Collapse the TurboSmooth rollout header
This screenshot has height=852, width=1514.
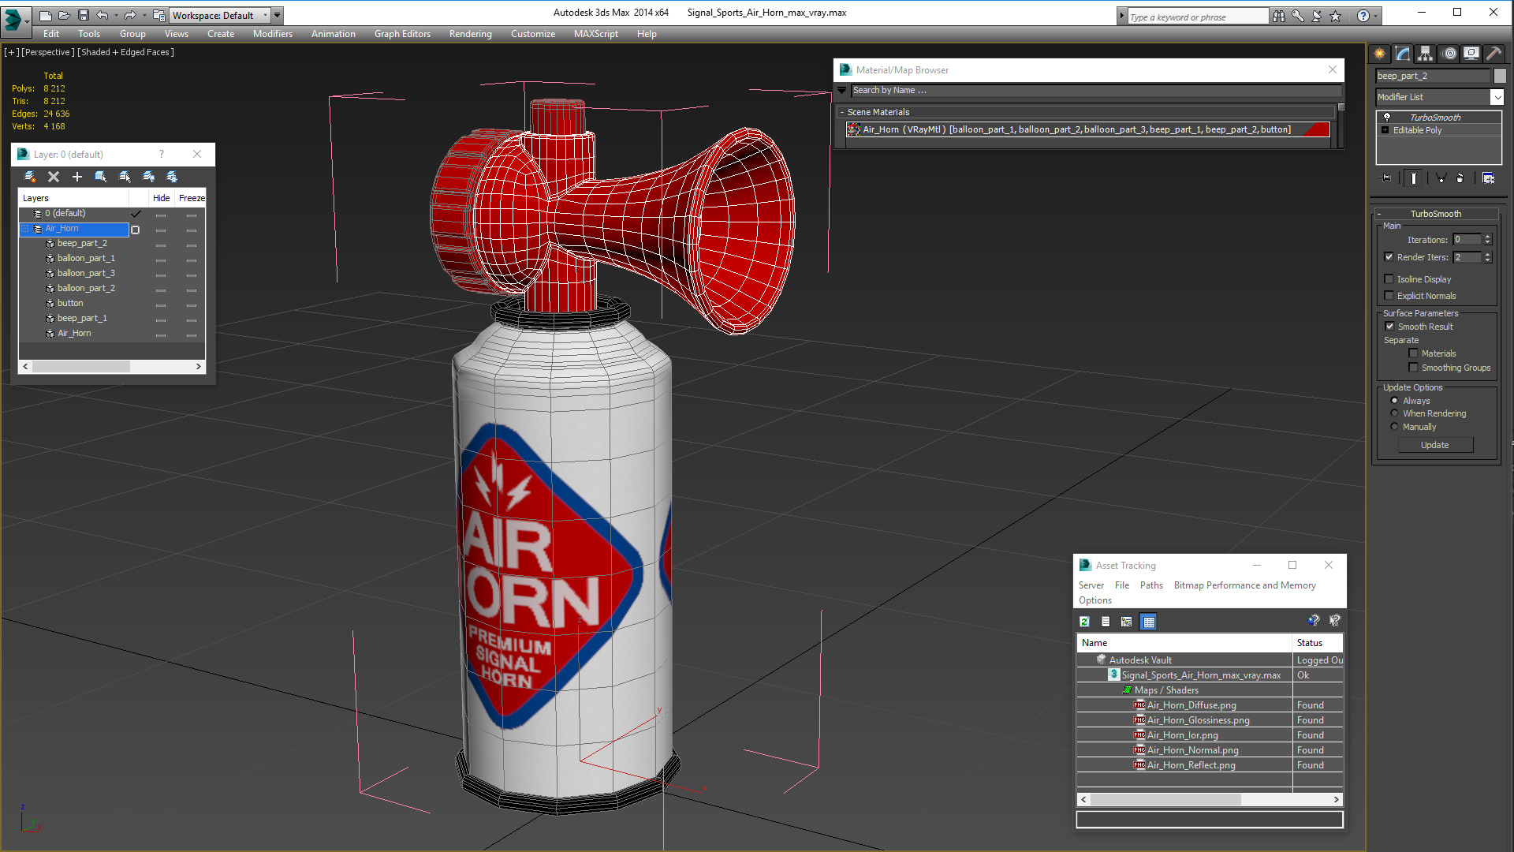tap(1435, 214)
